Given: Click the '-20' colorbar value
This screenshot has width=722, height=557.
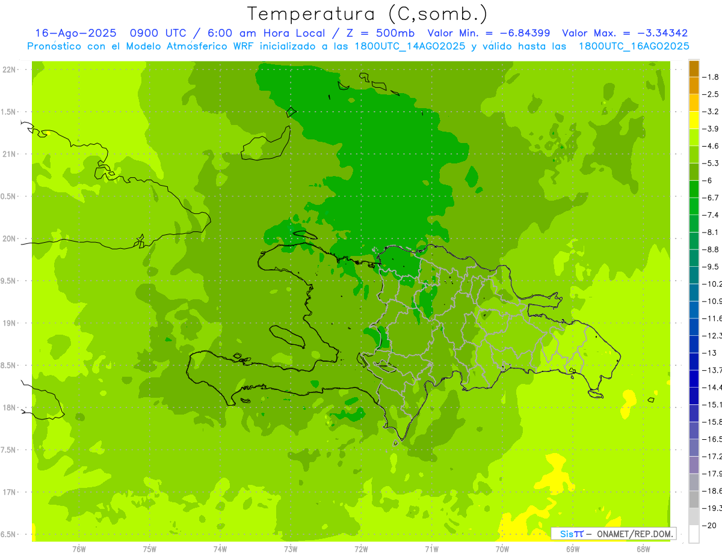Looking at the screenshot, I should pyautogui.click(x=711, y=525).
